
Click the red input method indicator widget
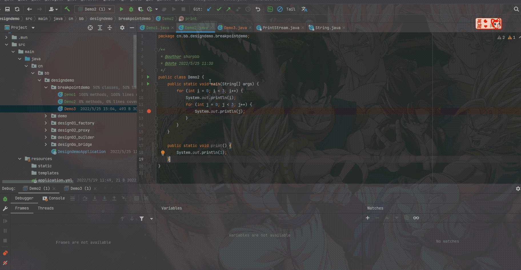click(488, 24)
